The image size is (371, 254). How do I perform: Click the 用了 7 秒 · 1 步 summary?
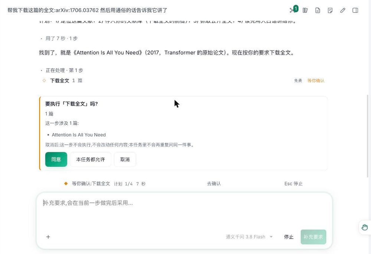coord(61,38)
